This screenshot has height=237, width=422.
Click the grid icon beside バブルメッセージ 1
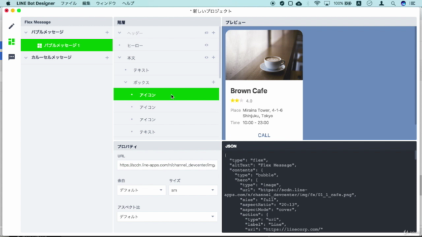40,45
